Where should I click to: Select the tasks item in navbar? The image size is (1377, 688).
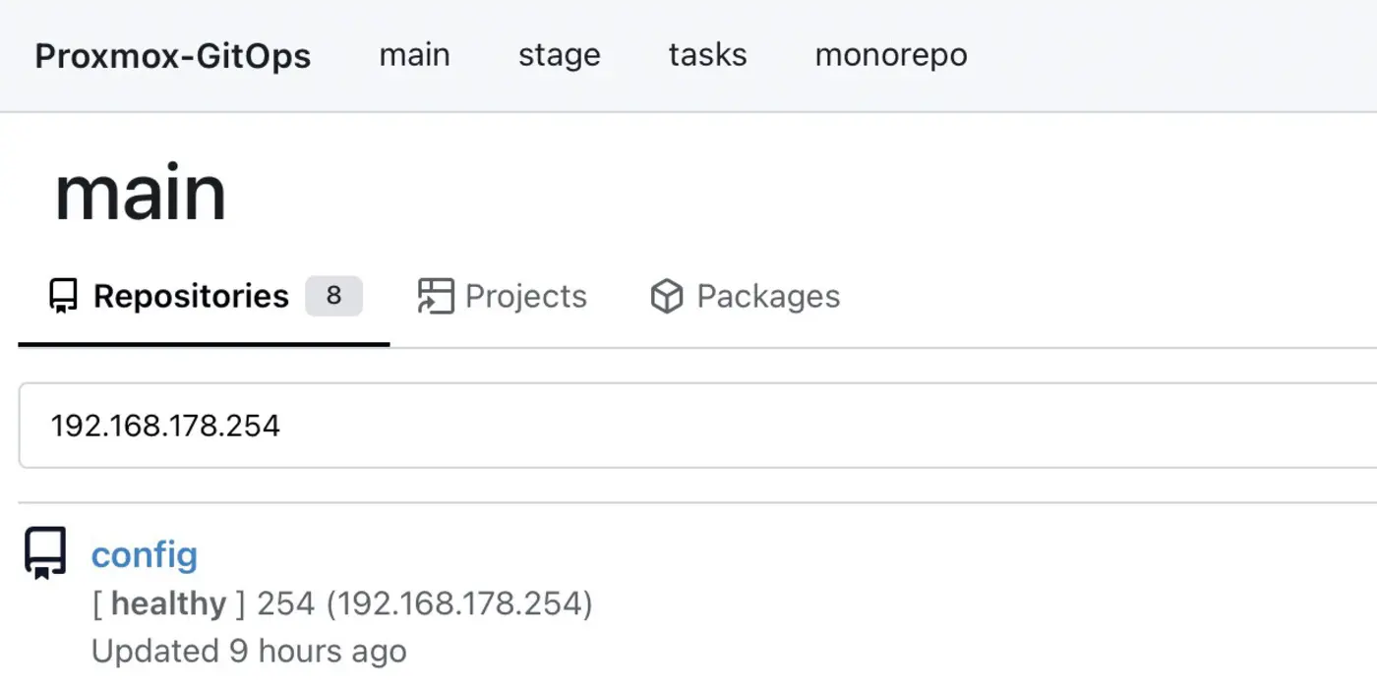(707, 54)
